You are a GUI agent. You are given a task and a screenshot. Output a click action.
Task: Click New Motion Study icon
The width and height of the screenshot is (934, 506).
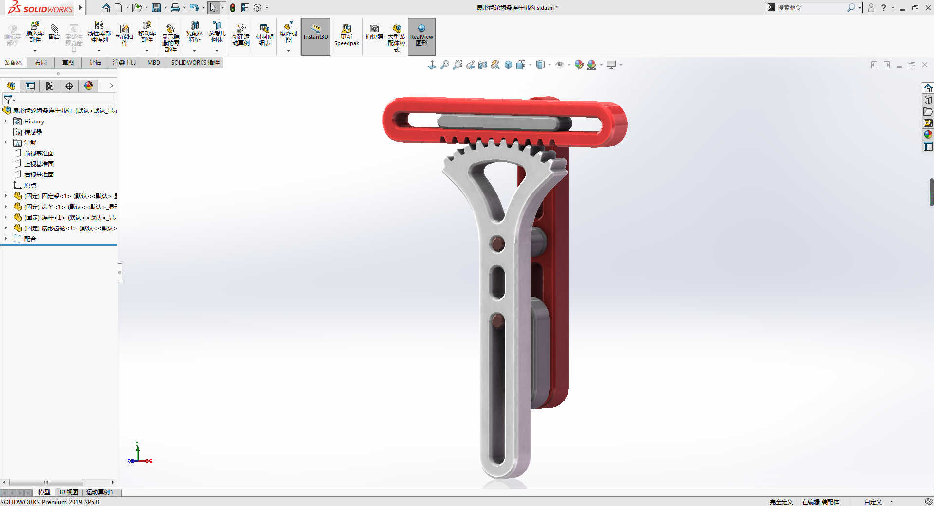(240, 35)
